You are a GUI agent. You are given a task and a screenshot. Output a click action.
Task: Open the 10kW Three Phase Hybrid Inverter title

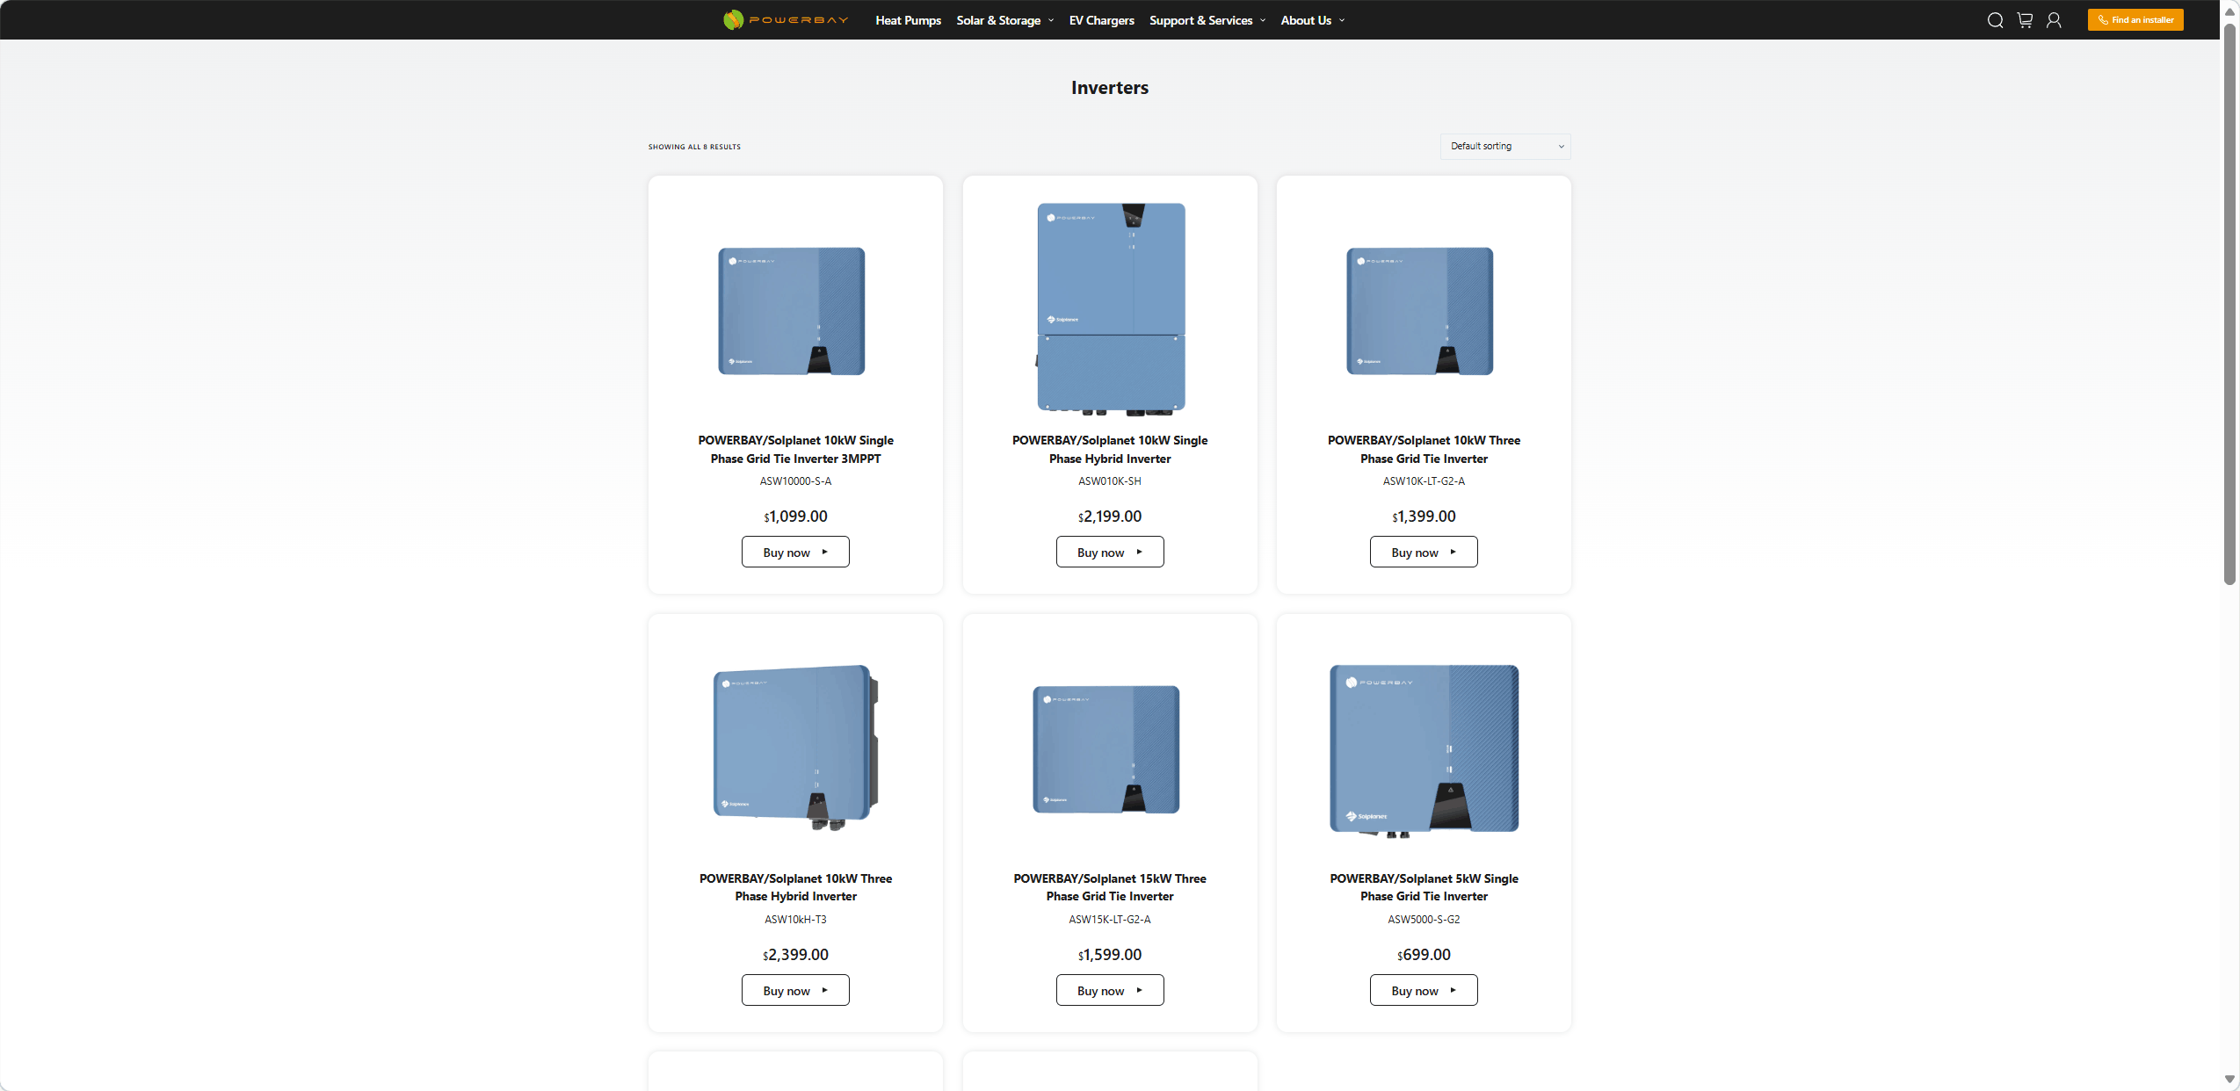tap(795, 887)
